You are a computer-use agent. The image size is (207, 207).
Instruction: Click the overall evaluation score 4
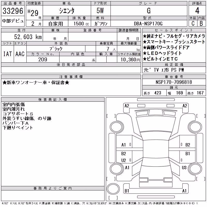coord(197,11)
